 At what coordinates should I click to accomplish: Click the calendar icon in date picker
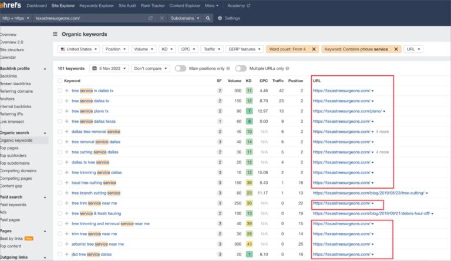95,68
